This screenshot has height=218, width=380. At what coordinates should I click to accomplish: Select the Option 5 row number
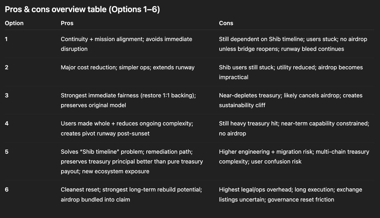coord(7,152)
